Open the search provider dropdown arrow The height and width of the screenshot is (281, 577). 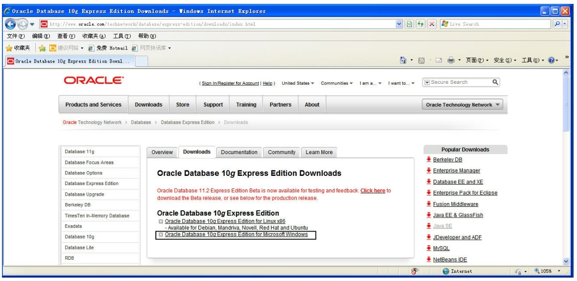[565, 24]
